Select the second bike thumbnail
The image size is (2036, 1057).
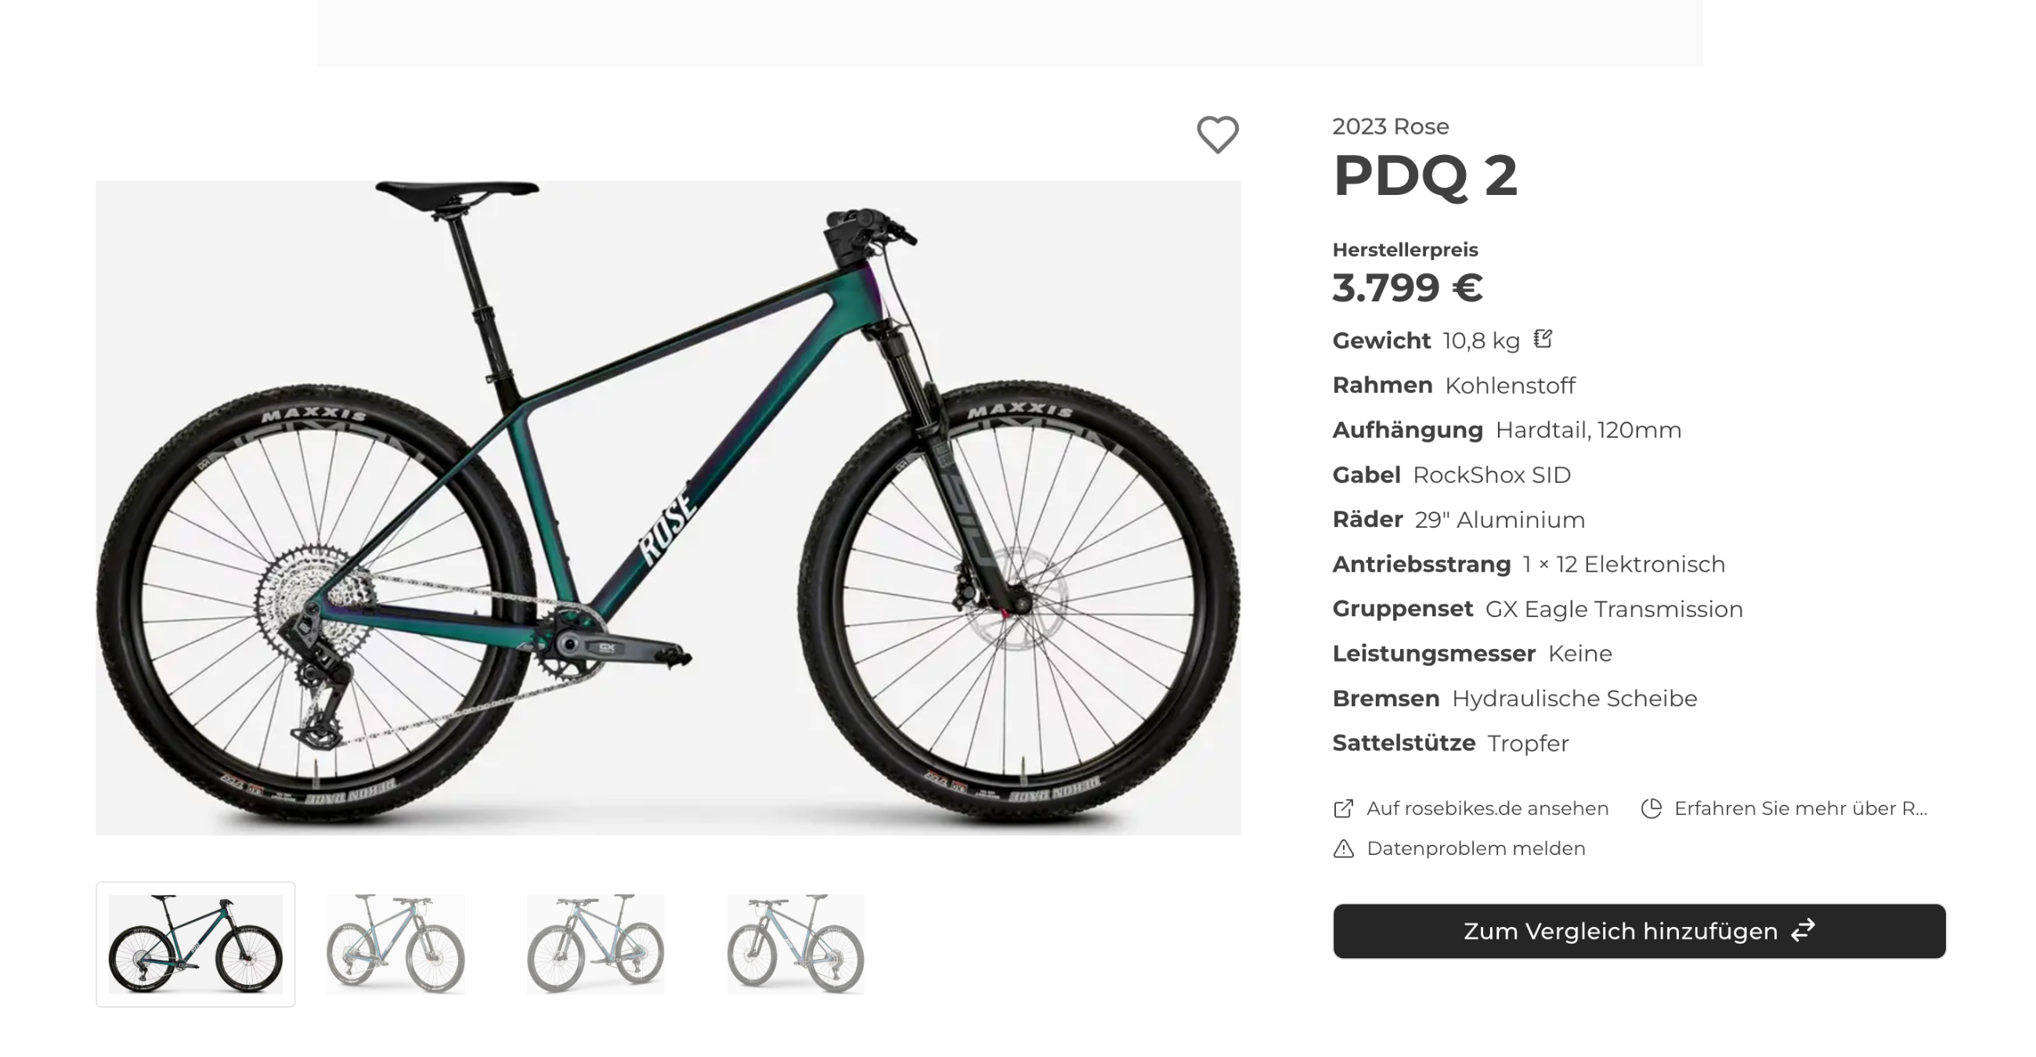[395, 944]
